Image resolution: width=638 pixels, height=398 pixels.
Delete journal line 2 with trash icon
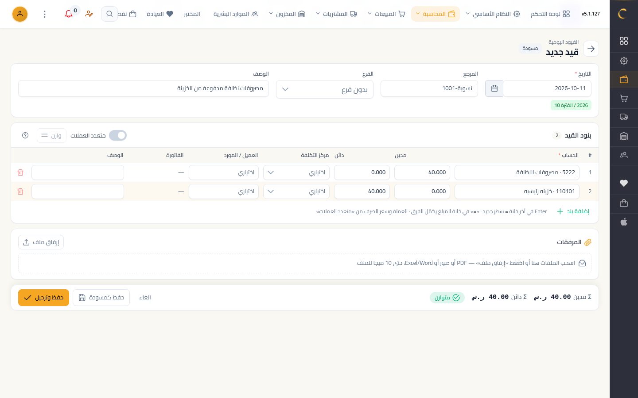(x=20, y=191)
